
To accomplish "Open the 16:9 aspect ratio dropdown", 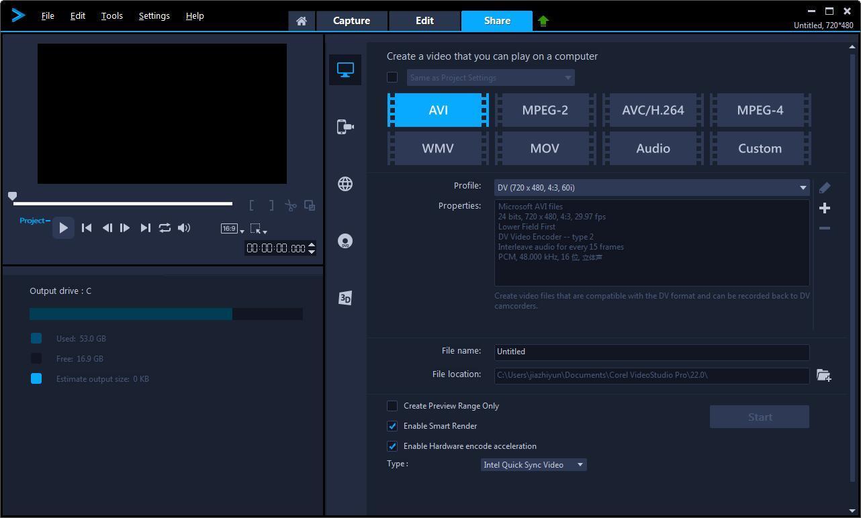I will coord(232,229).
